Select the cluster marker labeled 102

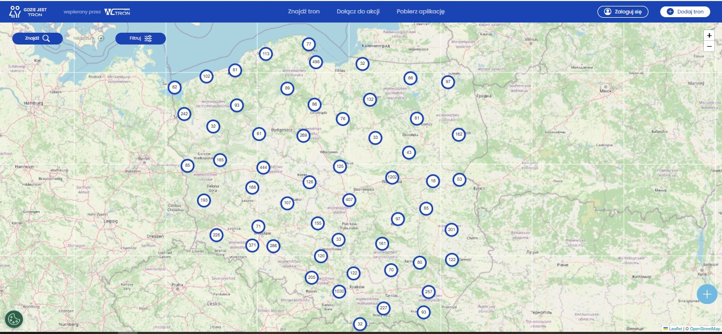pyautogui.click(x=206, y=77)
